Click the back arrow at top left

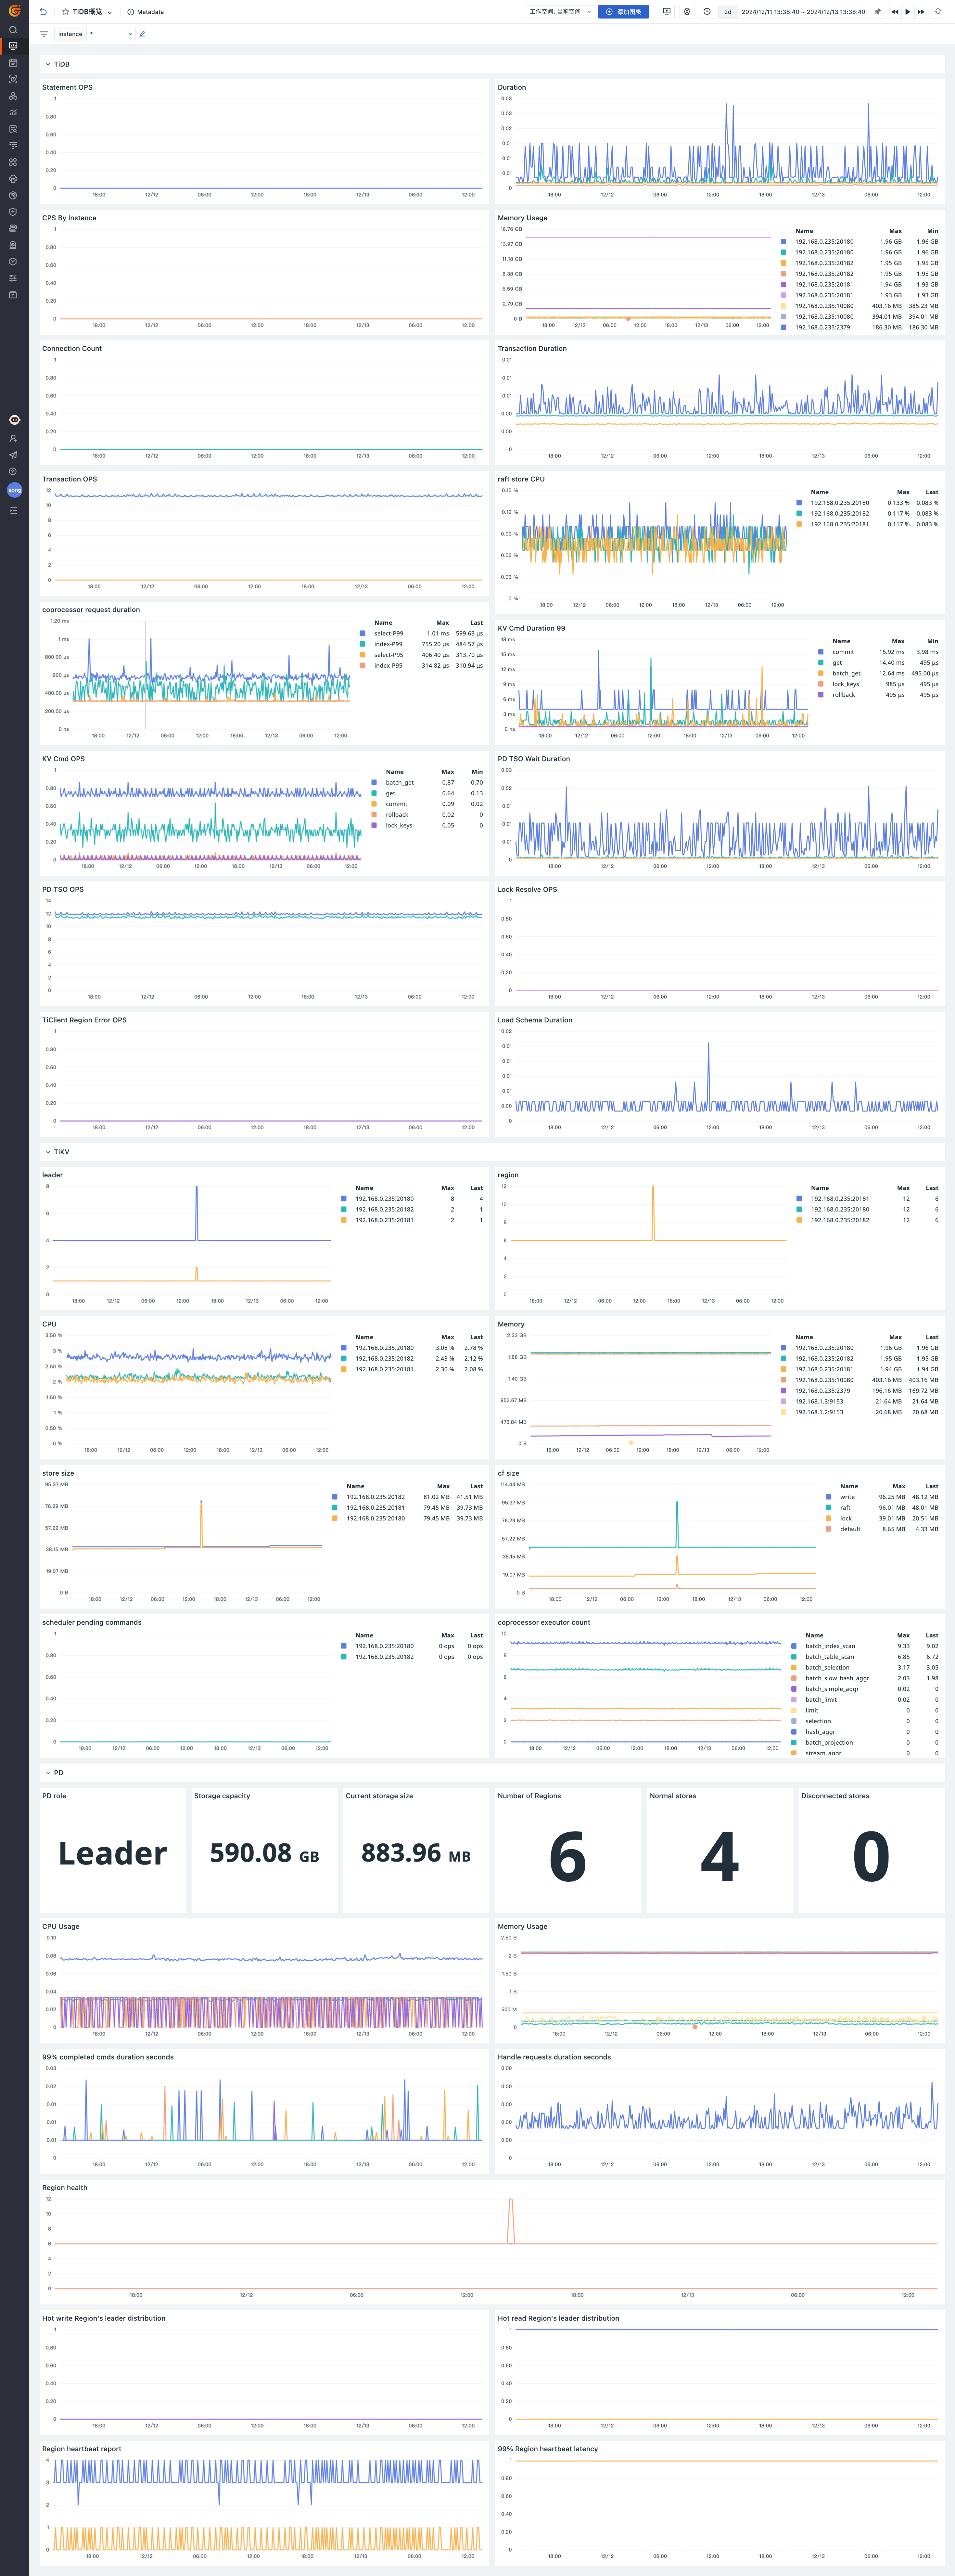[x=43, y=12]
